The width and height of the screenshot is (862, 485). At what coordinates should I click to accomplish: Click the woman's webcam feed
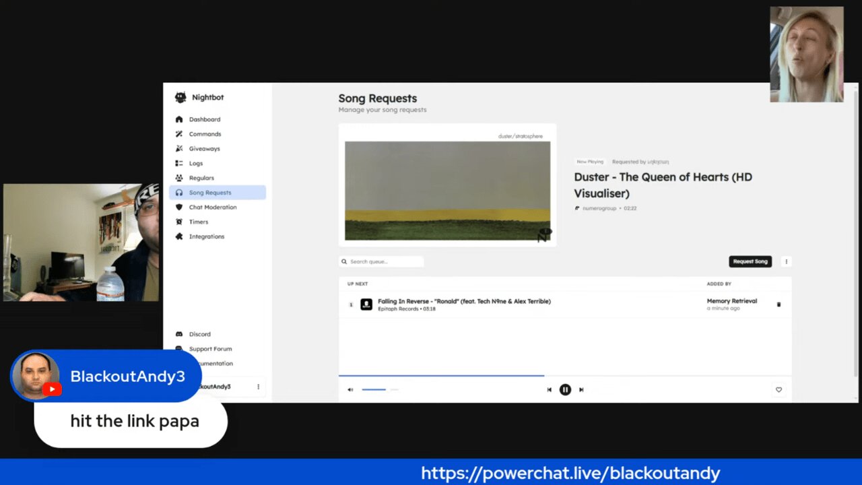[807, 55]
